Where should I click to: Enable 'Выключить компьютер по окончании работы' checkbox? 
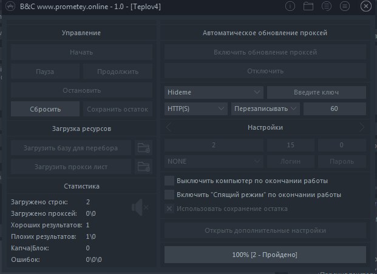point(169,181)
